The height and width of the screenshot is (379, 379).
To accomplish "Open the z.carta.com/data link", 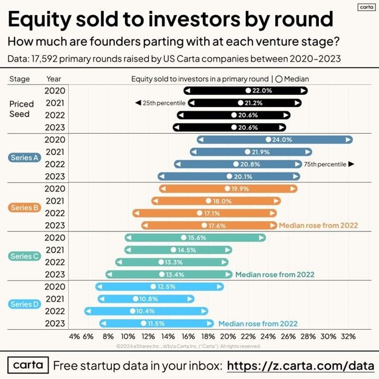I will click(x=301, y=366).
